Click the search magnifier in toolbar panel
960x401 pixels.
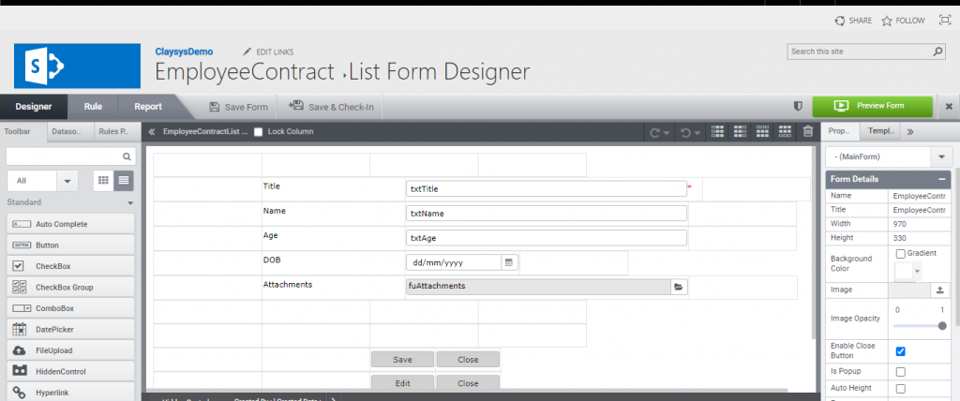pos(127,156)
